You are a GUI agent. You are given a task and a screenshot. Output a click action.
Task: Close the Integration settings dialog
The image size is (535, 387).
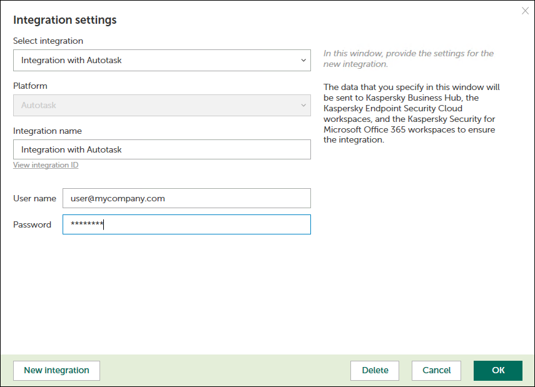click(525, 11)
